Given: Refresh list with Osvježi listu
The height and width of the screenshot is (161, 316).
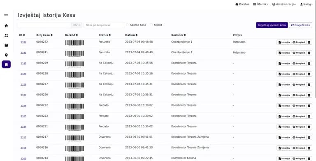Looking at the screenshot, I should tap(300, 25).
